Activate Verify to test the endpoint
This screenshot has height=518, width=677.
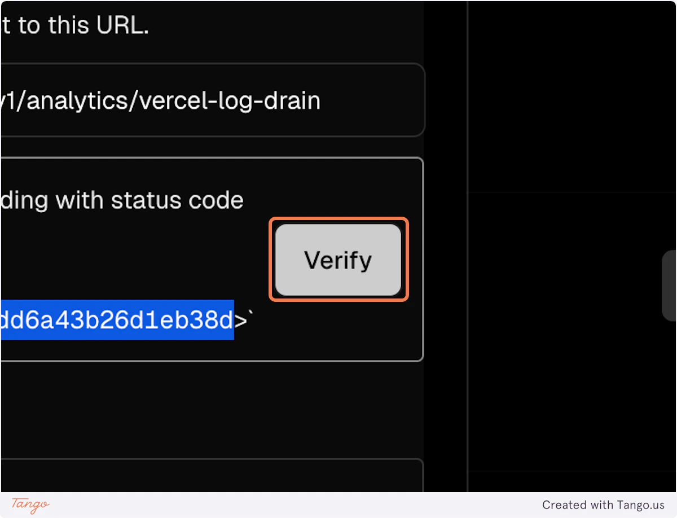click(x=337, y=260)
